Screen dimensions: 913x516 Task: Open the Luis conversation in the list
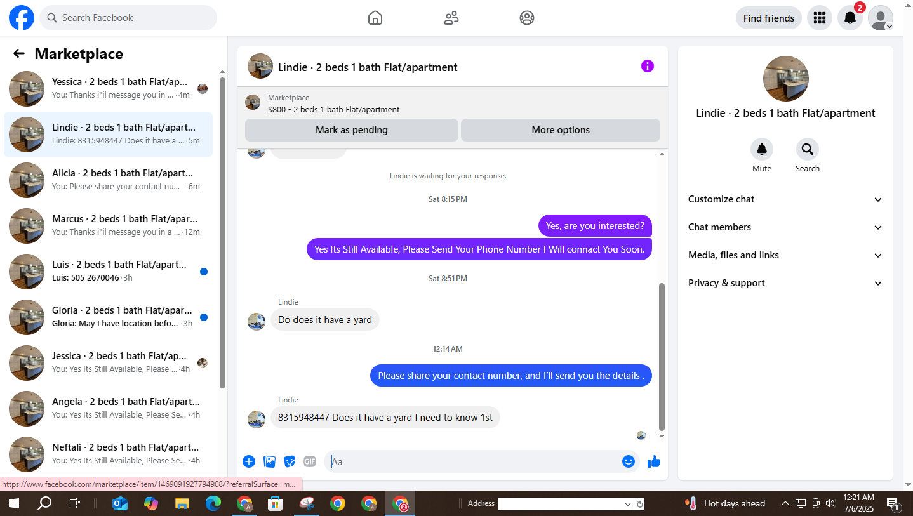click(x=108, y=272)
